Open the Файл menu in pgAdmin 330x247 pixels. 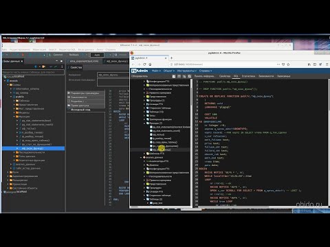(156, 71)
